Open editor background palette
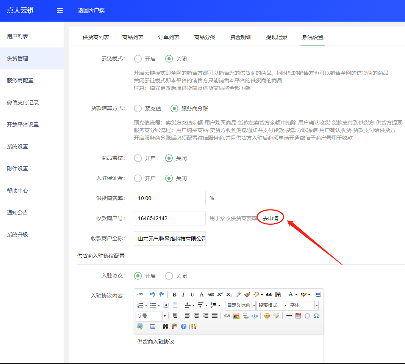The image size is (405, 364). pos(276,316)
